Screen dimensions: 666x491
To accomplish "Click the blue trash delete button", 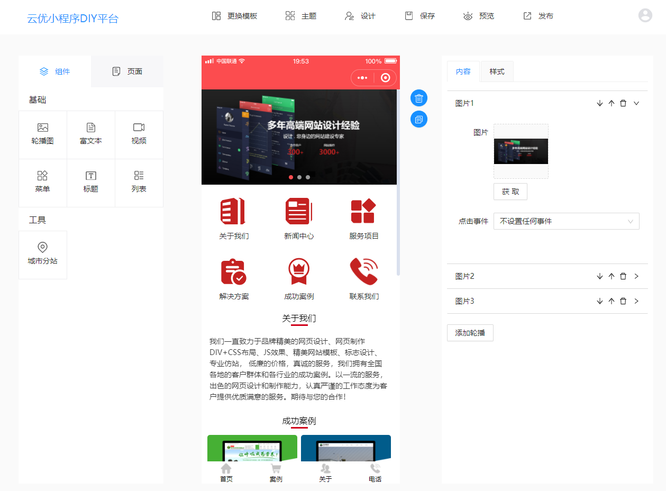I will [x=419, y=98].
